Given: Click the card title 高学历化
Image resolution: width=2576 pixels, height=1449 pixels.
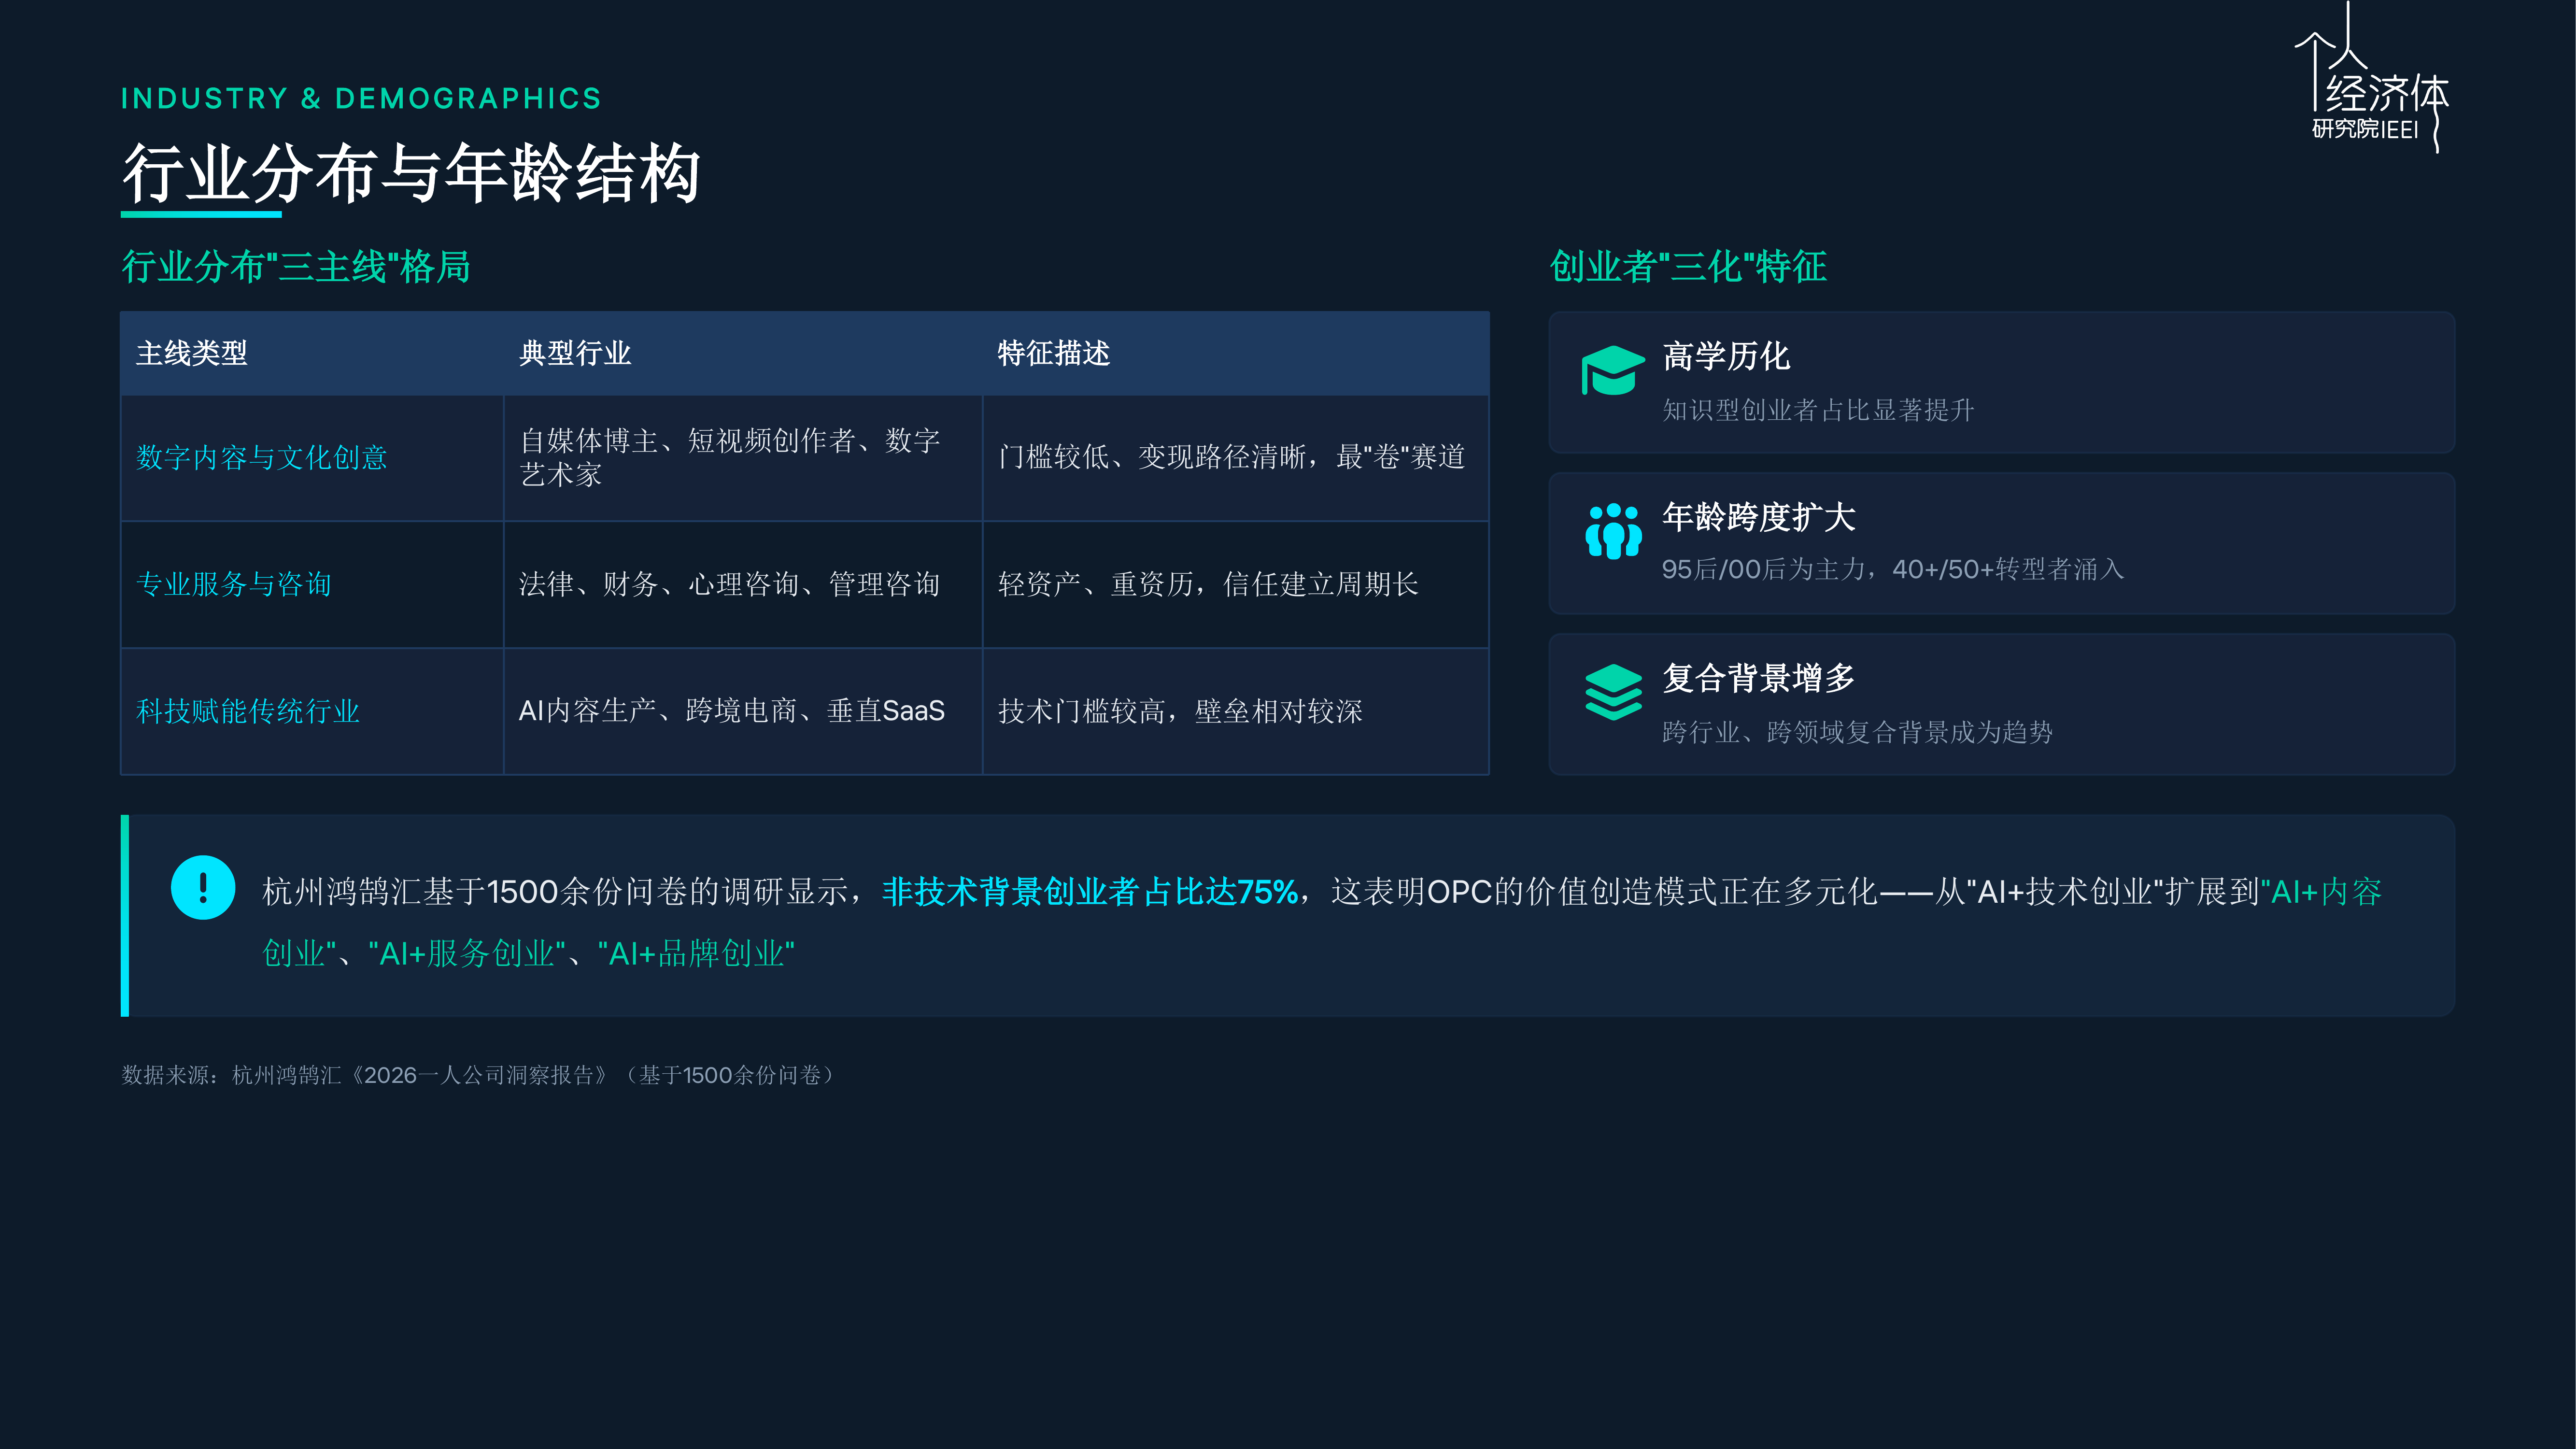Looking at the screenshot, I should point(1726,356).
